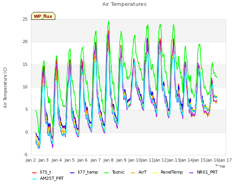
Task: Click the Air Temperatures chart title
Action: click(x=124, y=4)
